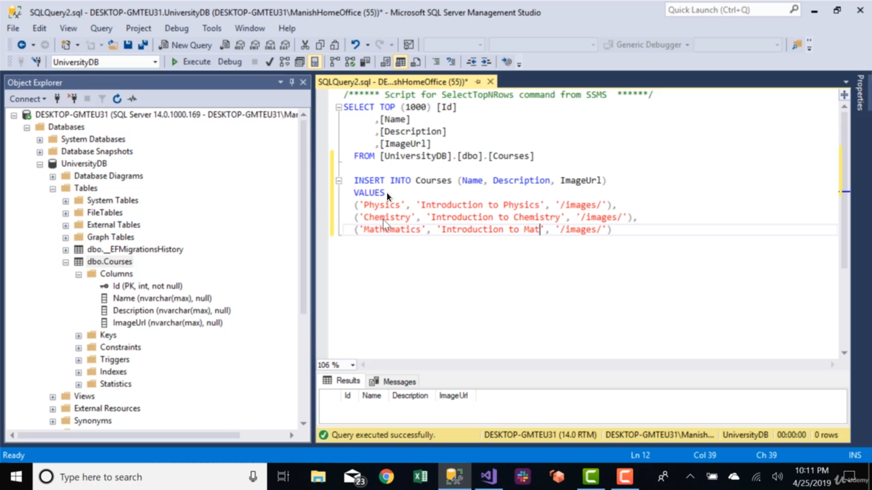Collapse the INSERT INTO statement outline

[339, 181]
